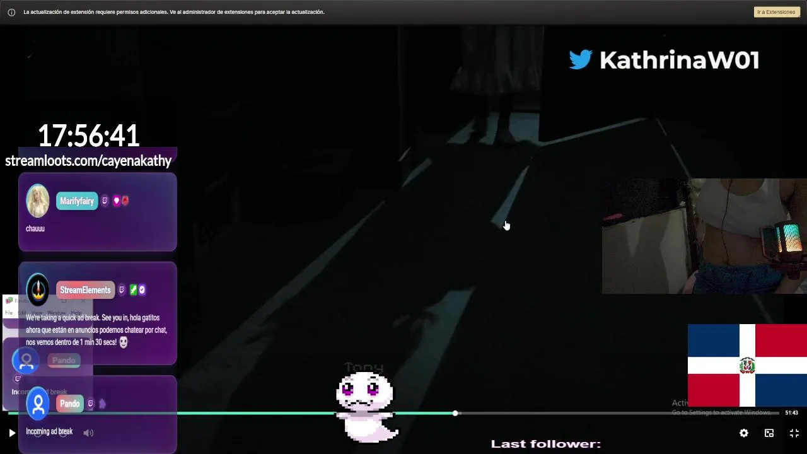Click the 'Last follower:' label
The image size is (807, 454).
click(546, 444)
